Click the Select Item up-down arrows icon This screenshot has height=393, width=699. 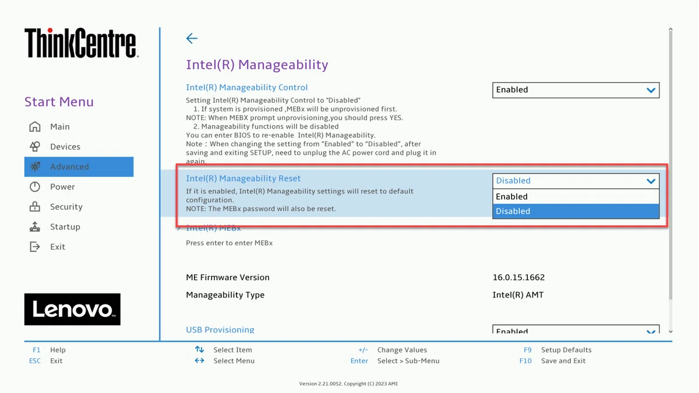point(199,349)
